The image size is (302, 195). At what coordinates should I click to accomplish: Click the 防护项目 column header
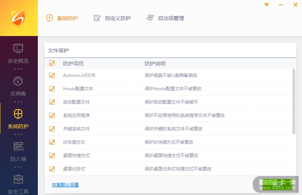(x=73, y=64)
